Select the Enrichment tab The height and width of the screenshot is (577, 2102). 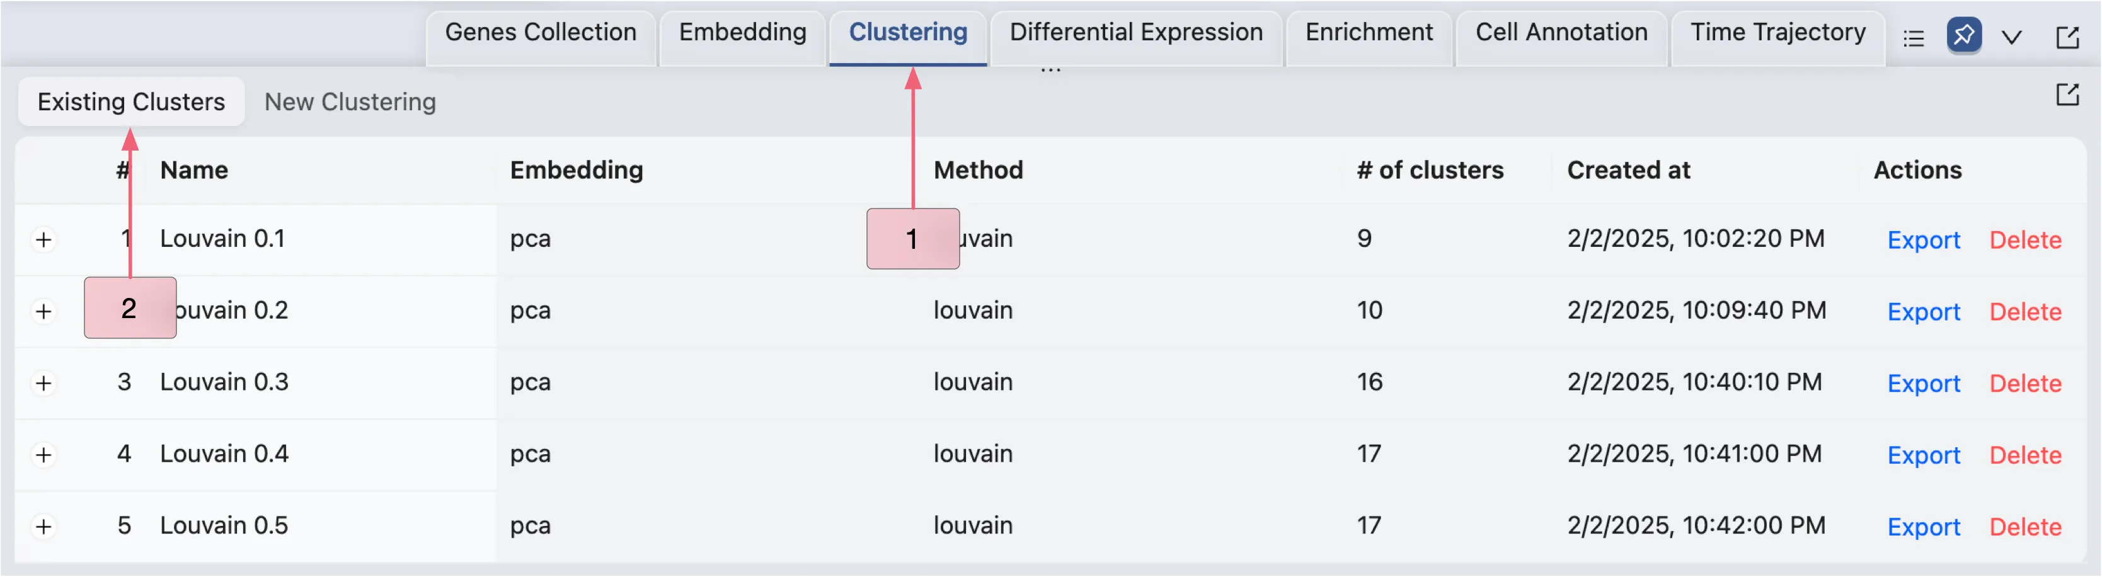click(x=1369, y=33)
